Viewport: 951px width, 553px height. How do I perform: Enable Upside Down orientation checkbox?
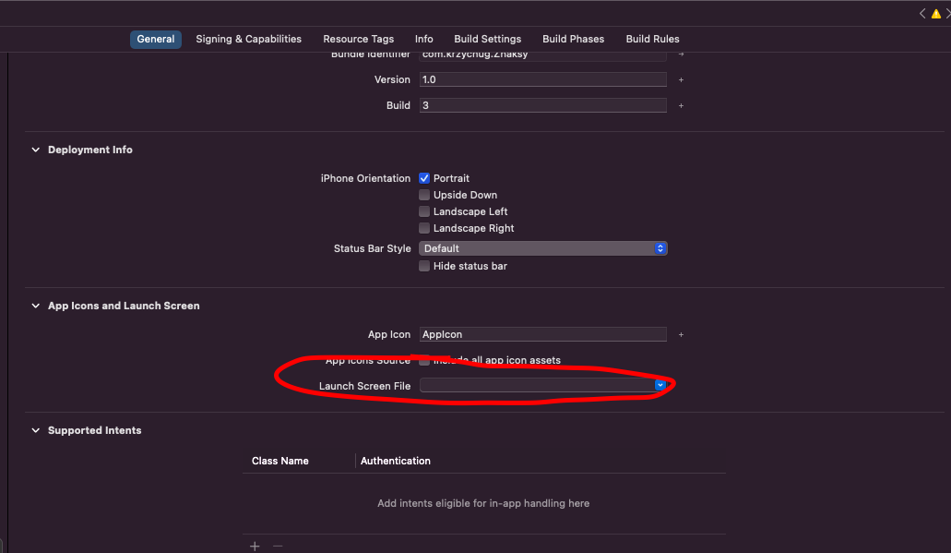tap(424, 195)
